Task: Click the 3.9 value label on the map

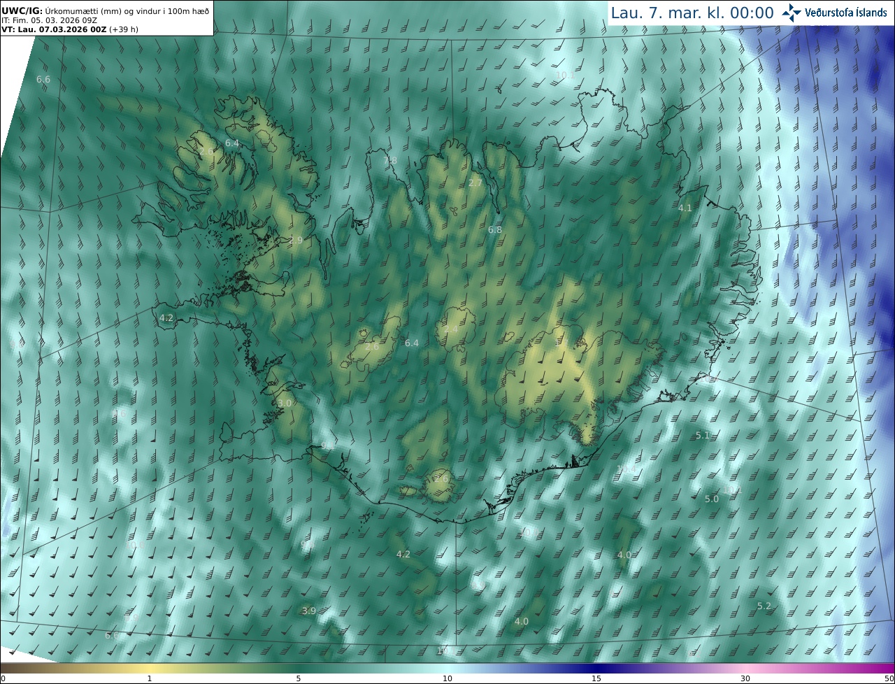Action: click(x=309, y=611)
